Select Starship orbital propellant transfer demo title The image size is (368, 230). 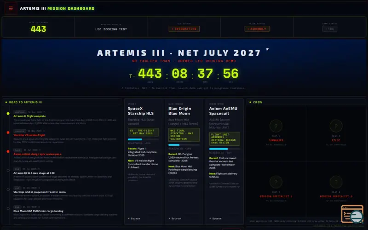click(x=40, y=192)
